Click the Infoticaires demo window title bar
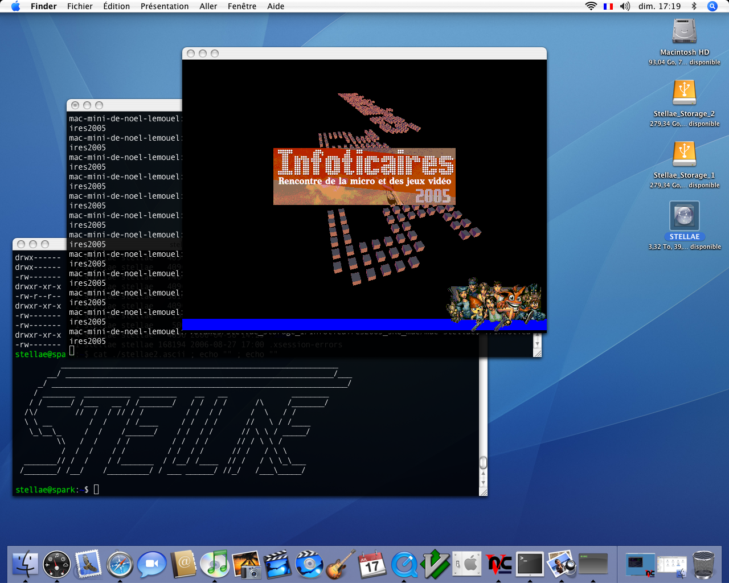 [364, 54]
